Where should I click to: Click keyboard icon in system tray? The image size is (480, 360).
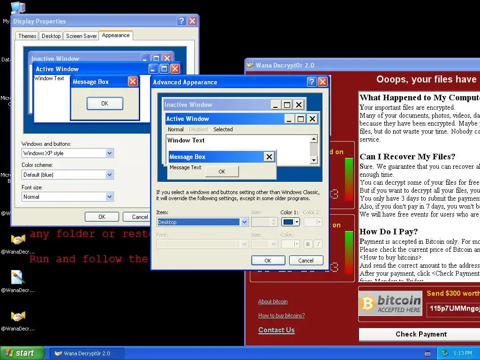click(427, 353)
